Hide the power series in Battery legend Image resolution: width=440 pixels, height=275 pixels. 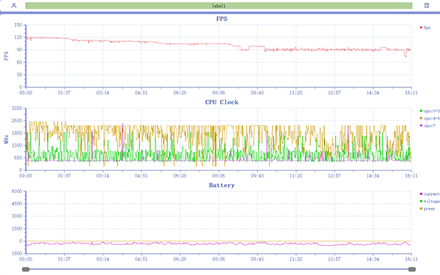pos(428,208)
